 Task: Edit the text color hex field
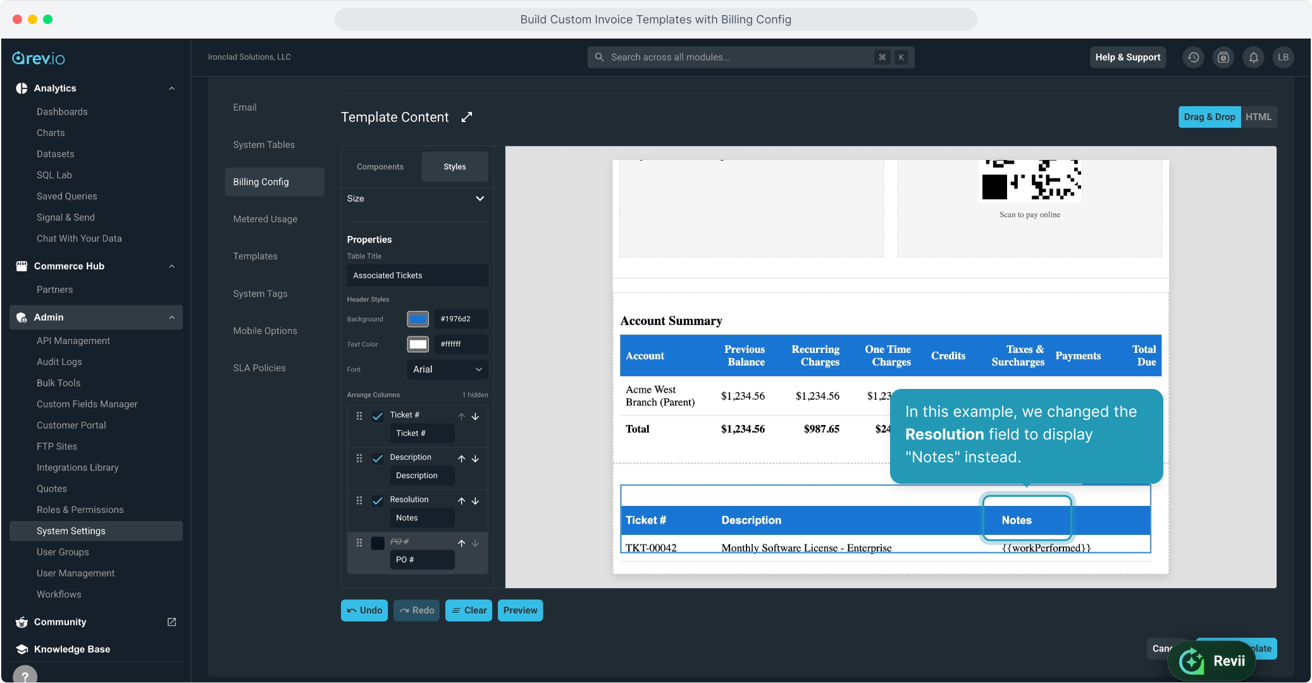coord(461,344)
